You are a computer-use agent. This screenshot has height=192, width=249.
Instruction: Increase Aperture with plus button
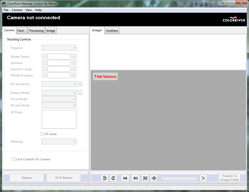pos(74,63)
